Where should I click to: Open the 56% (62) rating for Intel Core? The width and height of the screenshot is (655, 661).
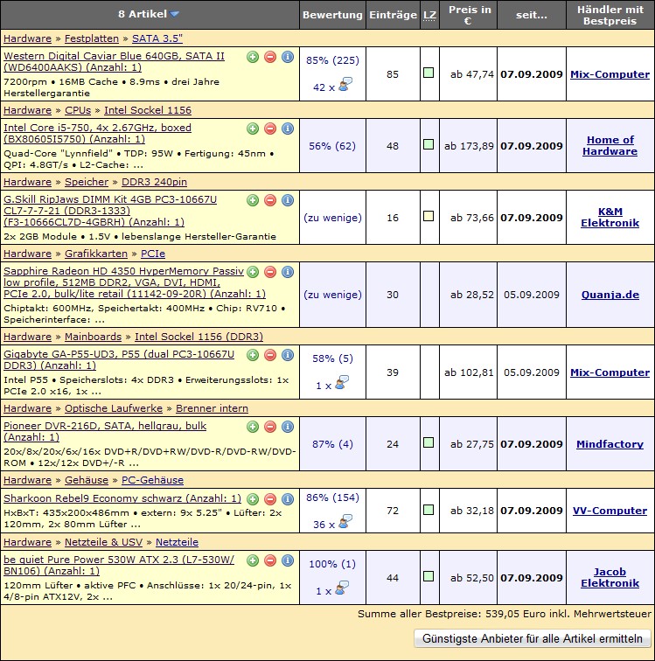pos(332,146)
